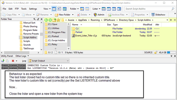
Task: Open the path history dropdown arrow
Action: pos(167,20)
